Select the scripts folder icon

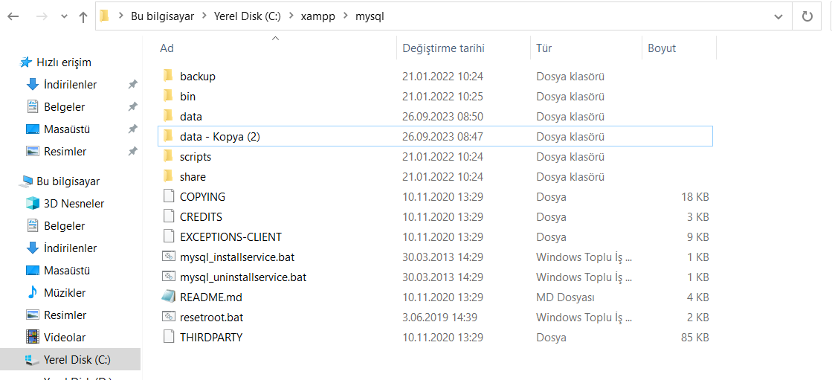point(168,157)
